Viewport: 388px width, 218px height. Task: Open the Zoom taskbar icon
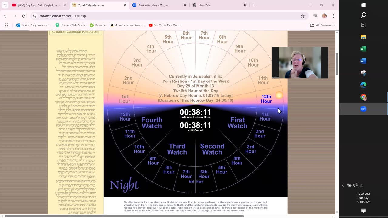point(363,109)
